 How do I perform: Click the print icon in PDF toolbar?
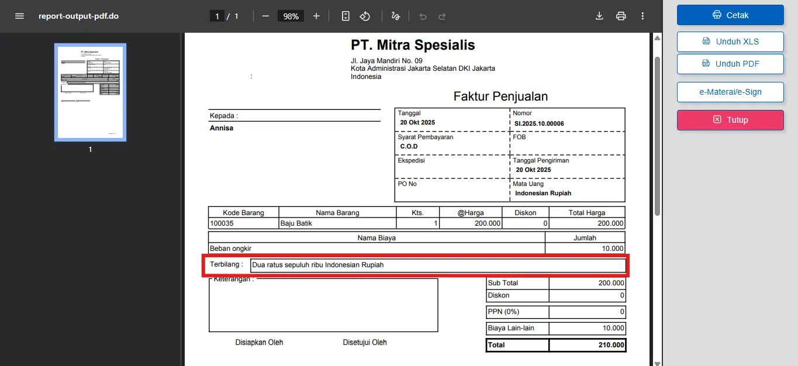[x=620, y=16]
